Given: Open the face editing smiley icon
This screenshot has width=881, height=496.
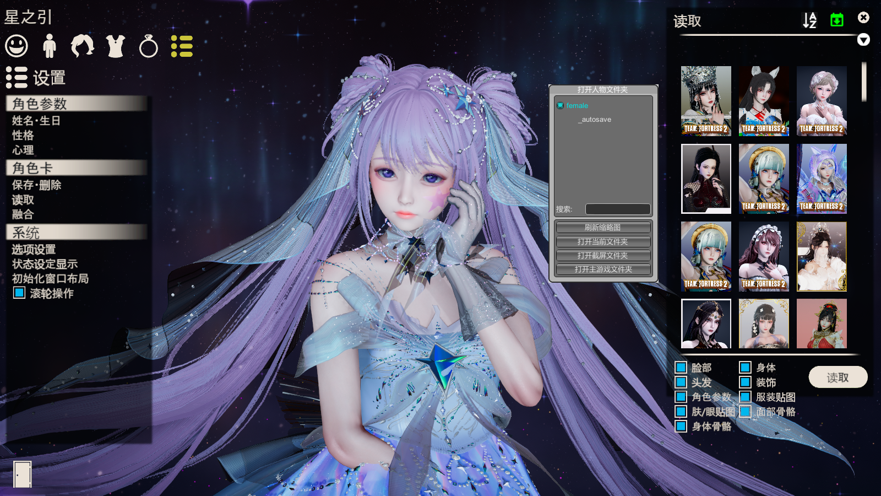Looking at the screenshot, I should coord(17,46).
